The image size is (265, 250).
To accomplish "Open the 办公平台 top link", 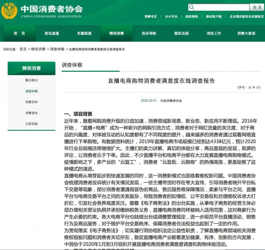I will click(171, 17).
